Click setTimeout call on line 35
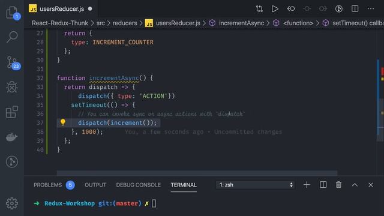The width and height of the screenshot is (384, 216). point(89,105)
